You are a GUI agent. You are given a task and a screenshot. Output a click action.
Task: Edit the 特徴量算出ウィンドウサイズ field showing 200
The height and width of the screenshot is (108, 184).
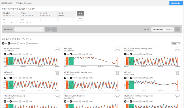click(11, 19)
